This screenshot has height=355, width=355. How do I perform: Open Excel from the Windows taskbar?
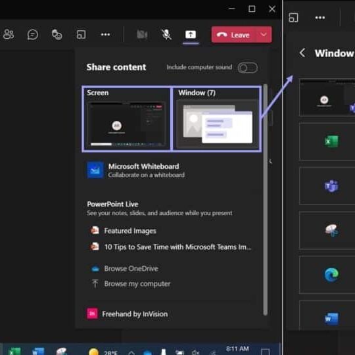15,351
